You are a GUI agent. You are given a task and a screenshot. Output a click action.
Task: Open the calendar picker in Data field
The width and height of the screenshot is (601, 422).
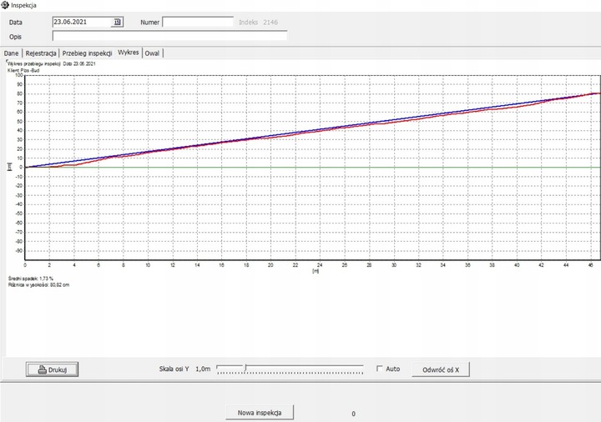(117, 23)
